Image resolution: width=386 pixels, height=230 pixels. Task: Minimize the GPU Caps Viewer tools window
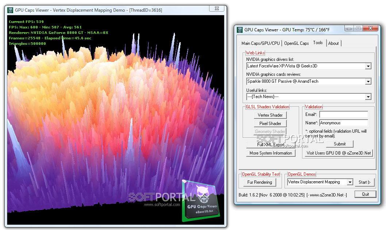click(349, 28)
